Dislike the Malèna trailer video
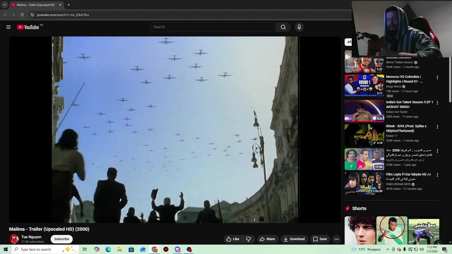 [x=248, y=239]
